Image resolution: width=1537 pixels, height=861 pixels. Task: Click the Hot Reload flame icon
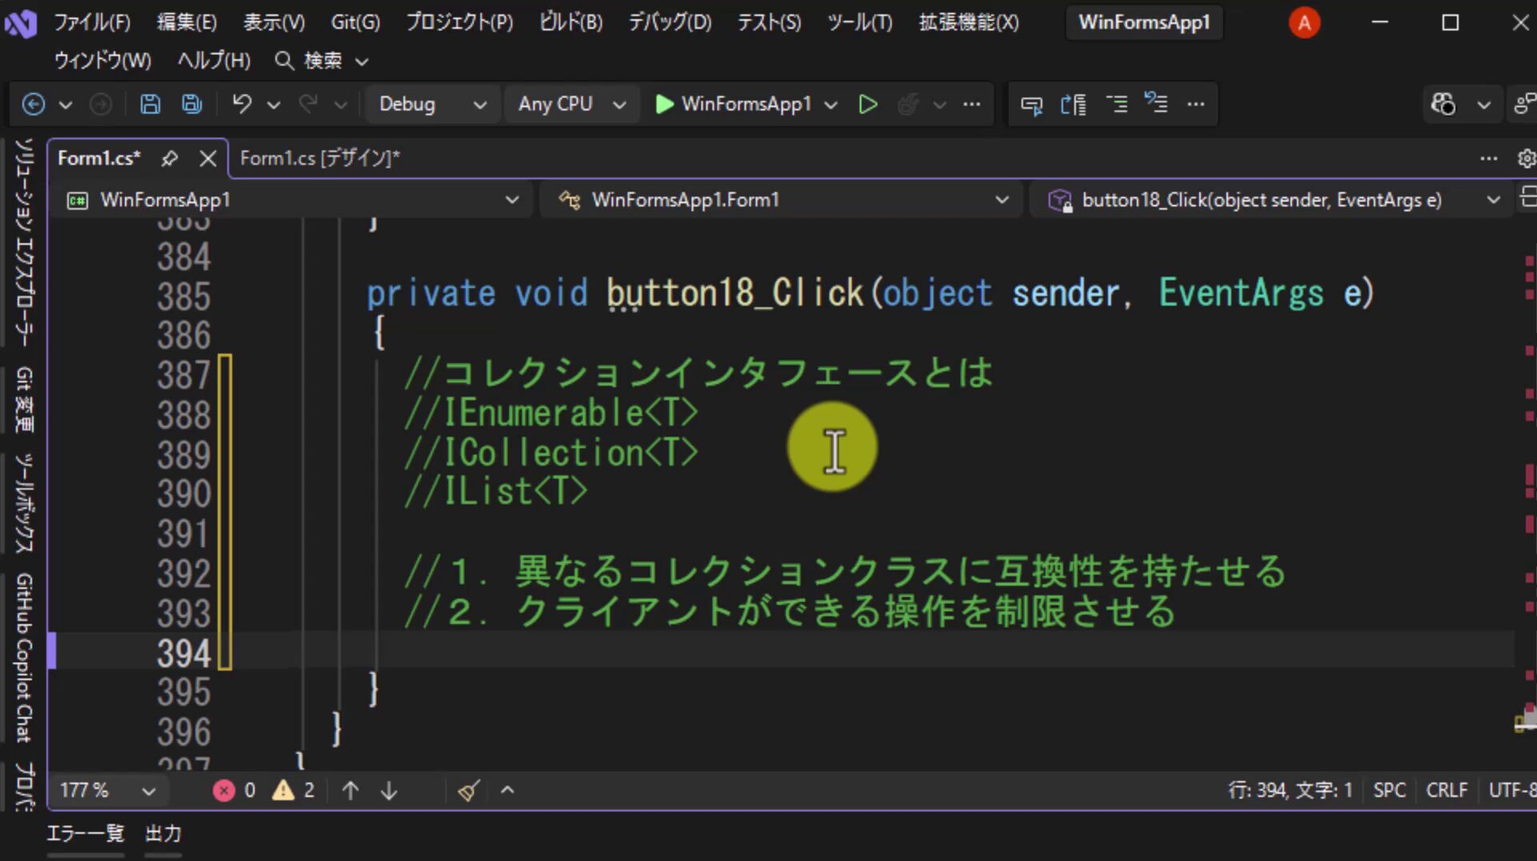point(908,104)
